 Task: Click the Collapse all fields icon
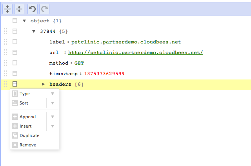point(19,9)
